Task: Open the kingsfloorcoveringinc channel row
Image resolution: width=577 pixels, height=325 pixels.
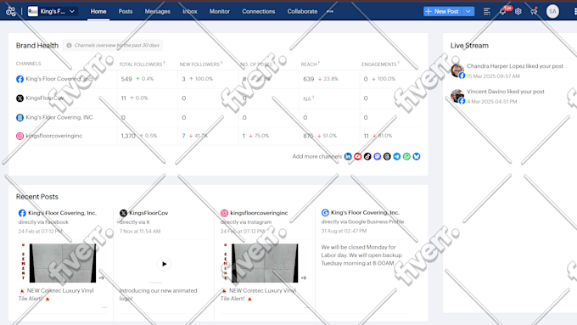Action: [218, 136]
